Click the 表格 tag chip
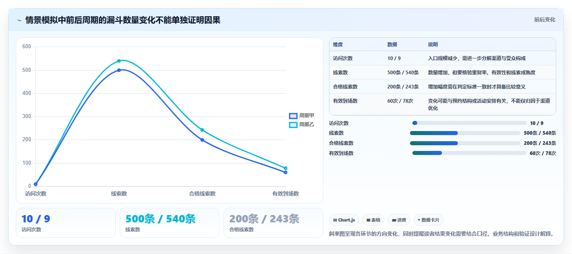 click(x=373, y=220)
